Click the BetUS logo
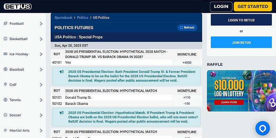 click(17, 6)
